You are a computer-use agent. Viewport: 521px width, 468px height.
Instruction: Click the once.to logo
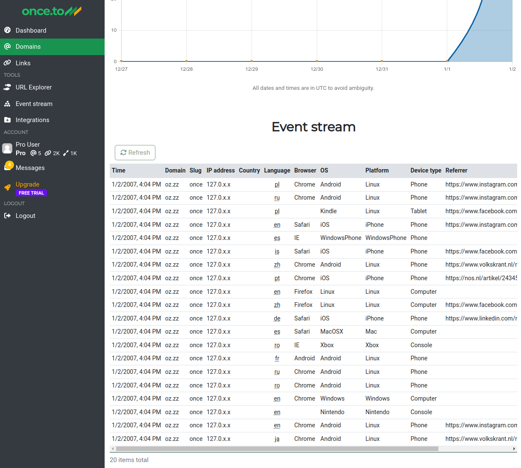point(52,11)
